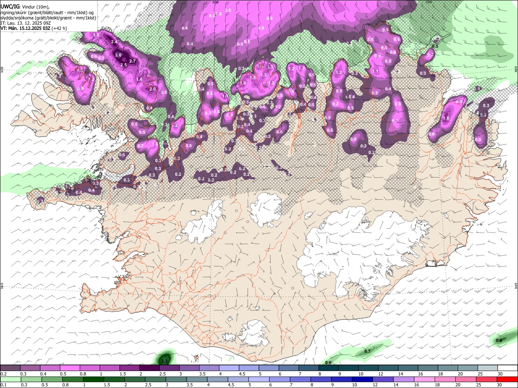Click the 1.1 snowfall value on map

(375, 72)
